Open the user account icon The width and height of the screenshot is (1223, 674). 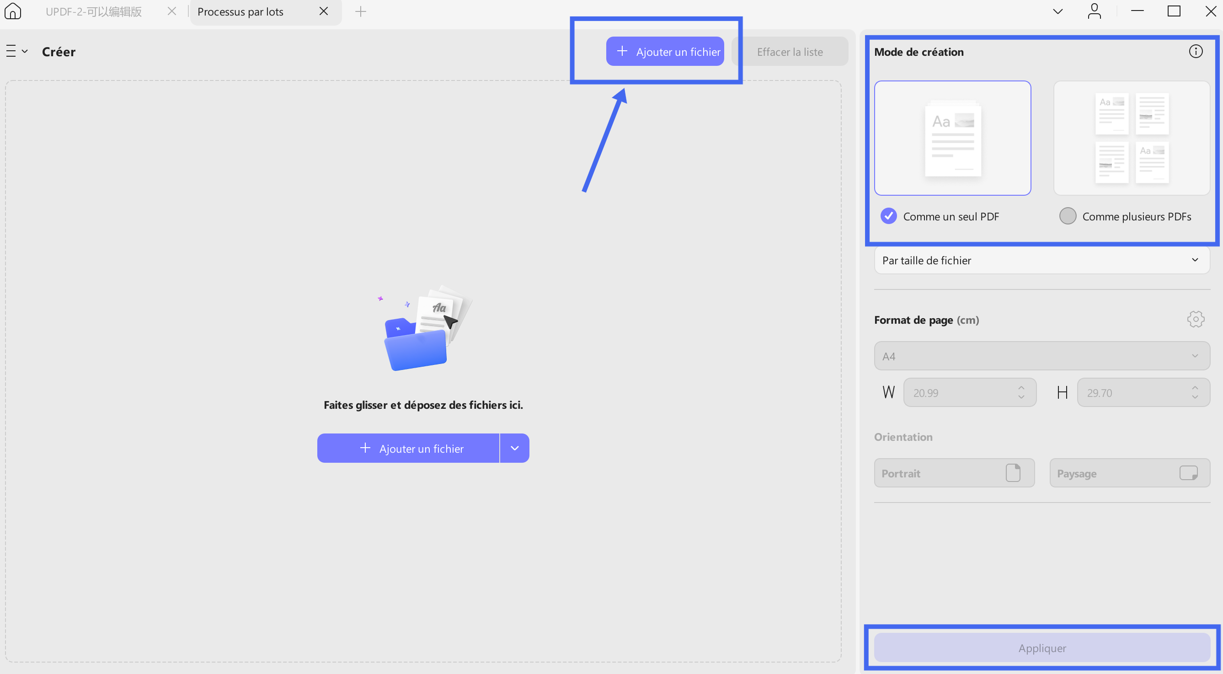pos(1094,11)
